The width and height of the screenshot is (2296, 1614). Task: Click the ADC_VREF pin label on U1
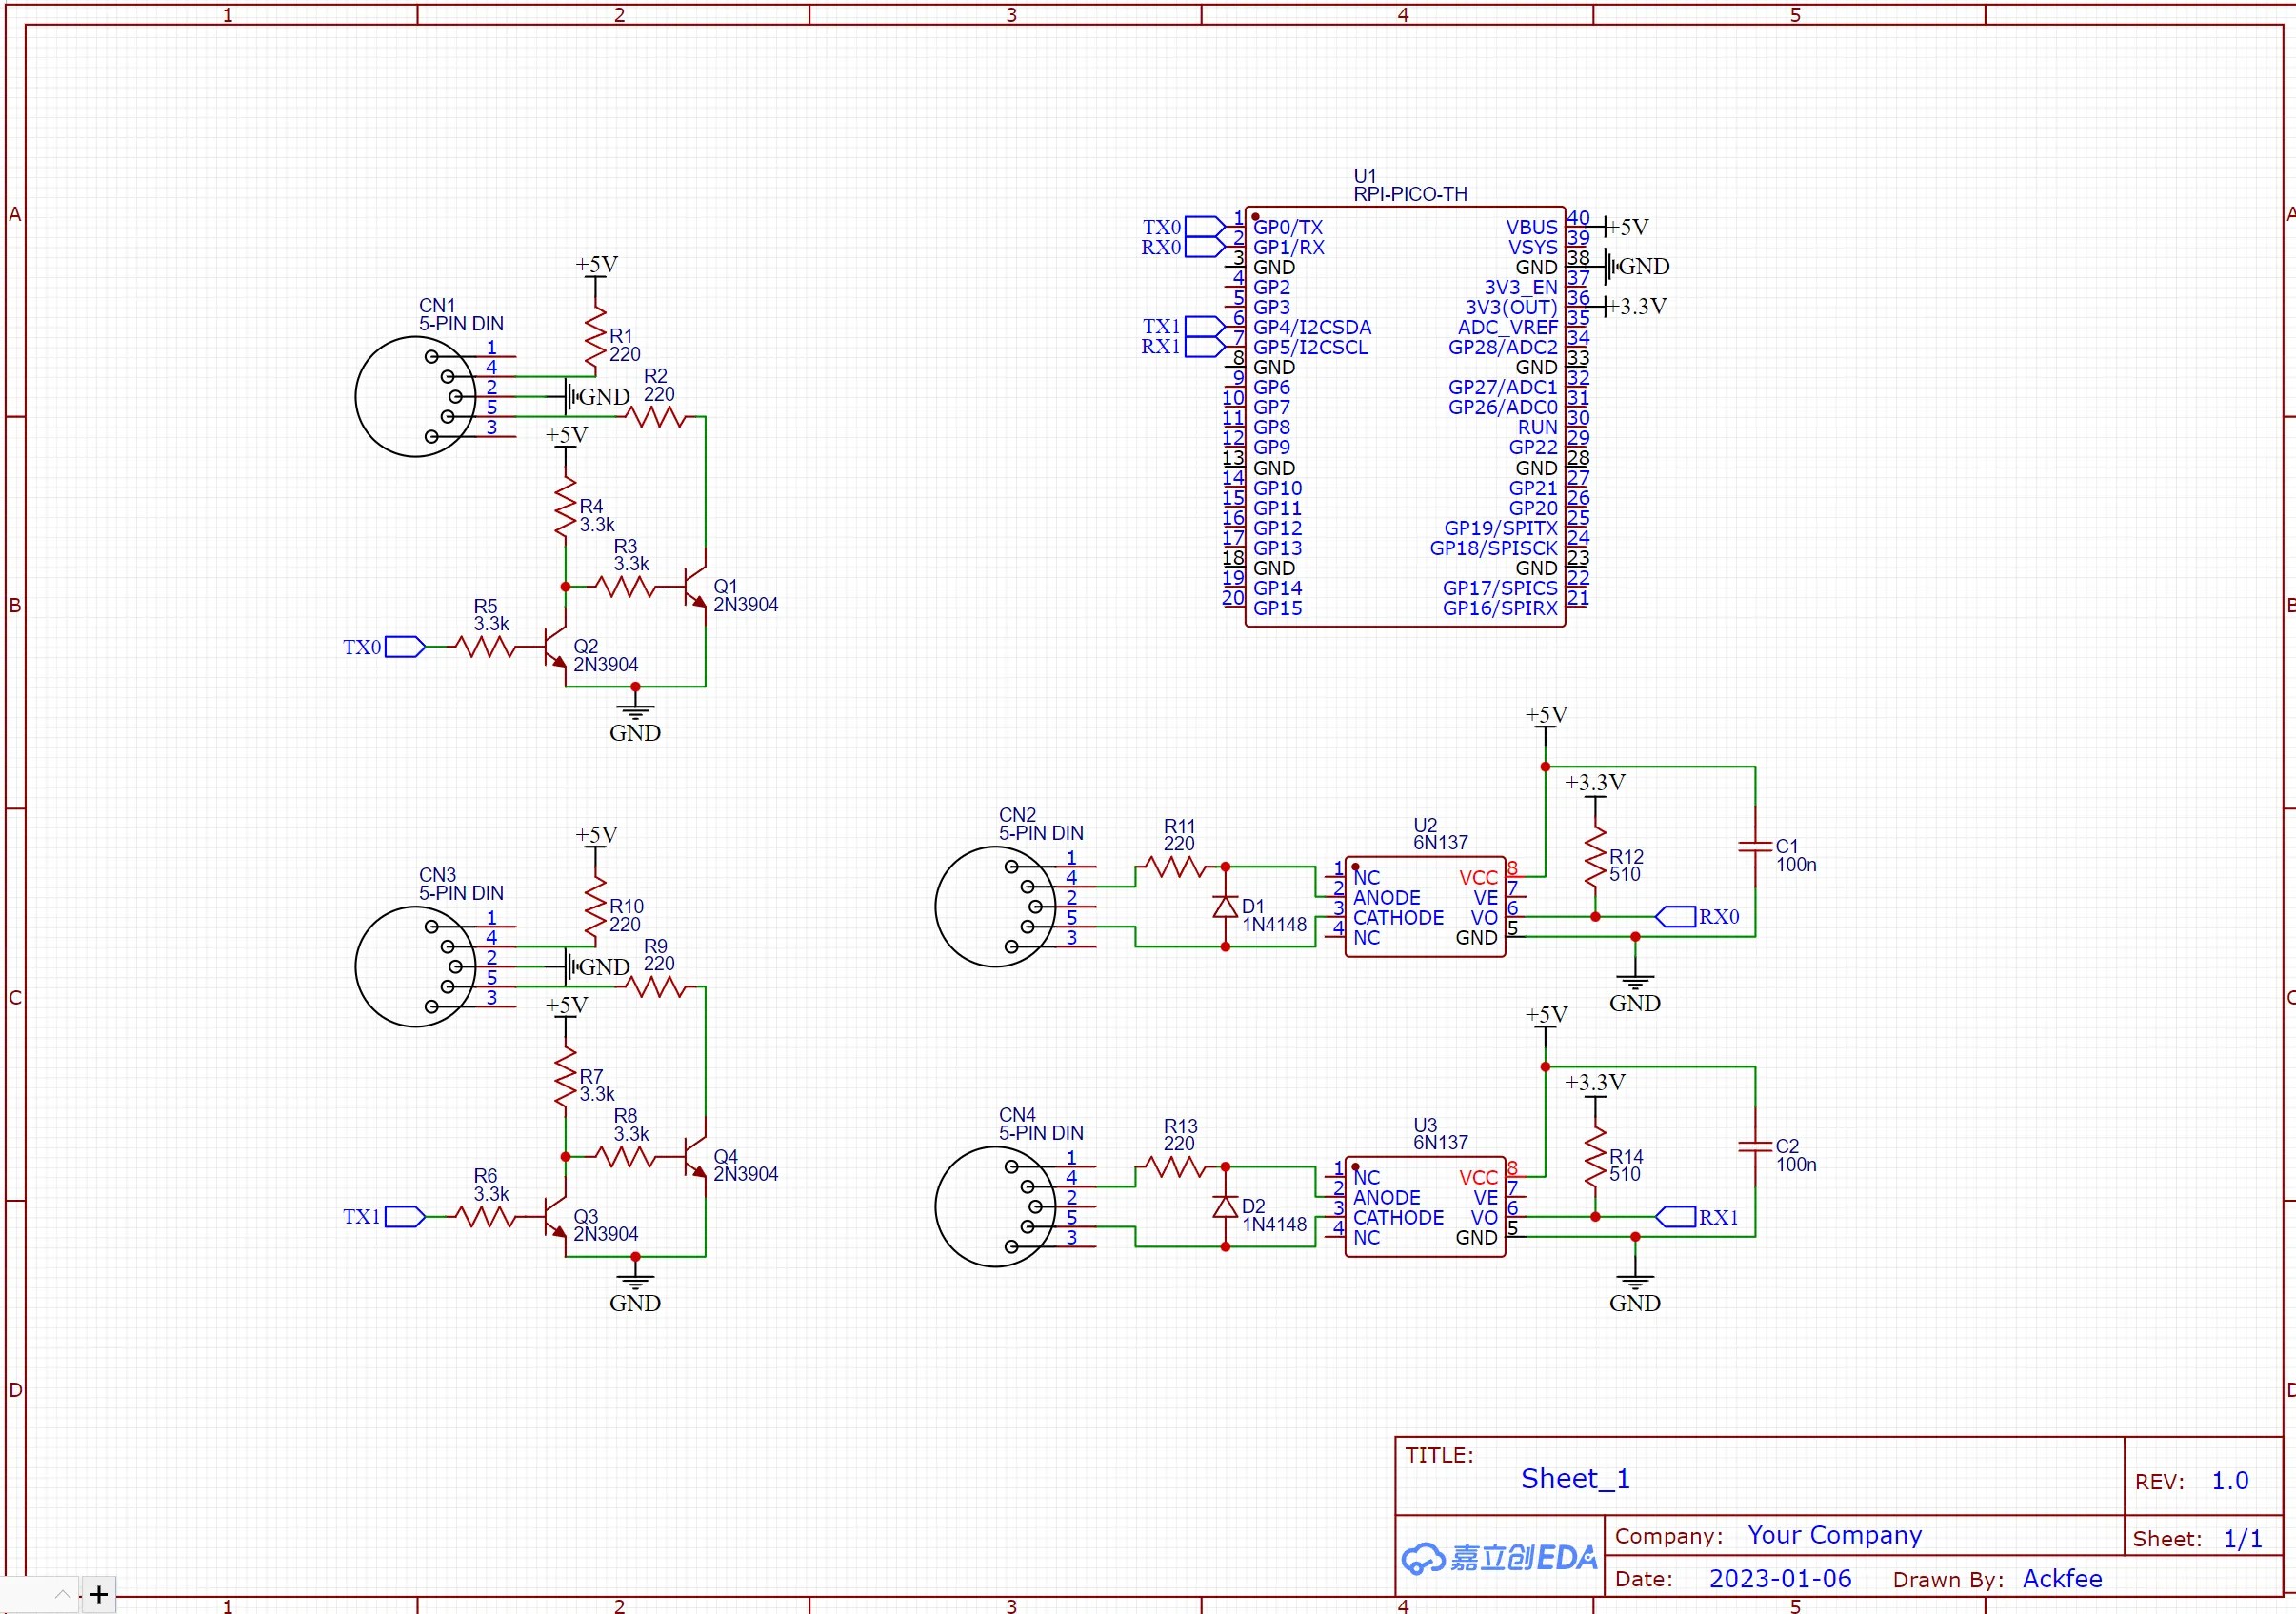(1508, 328)
